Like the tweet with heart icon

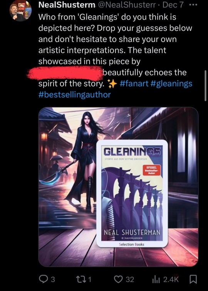pyautogui.click(x=118, y=279)
